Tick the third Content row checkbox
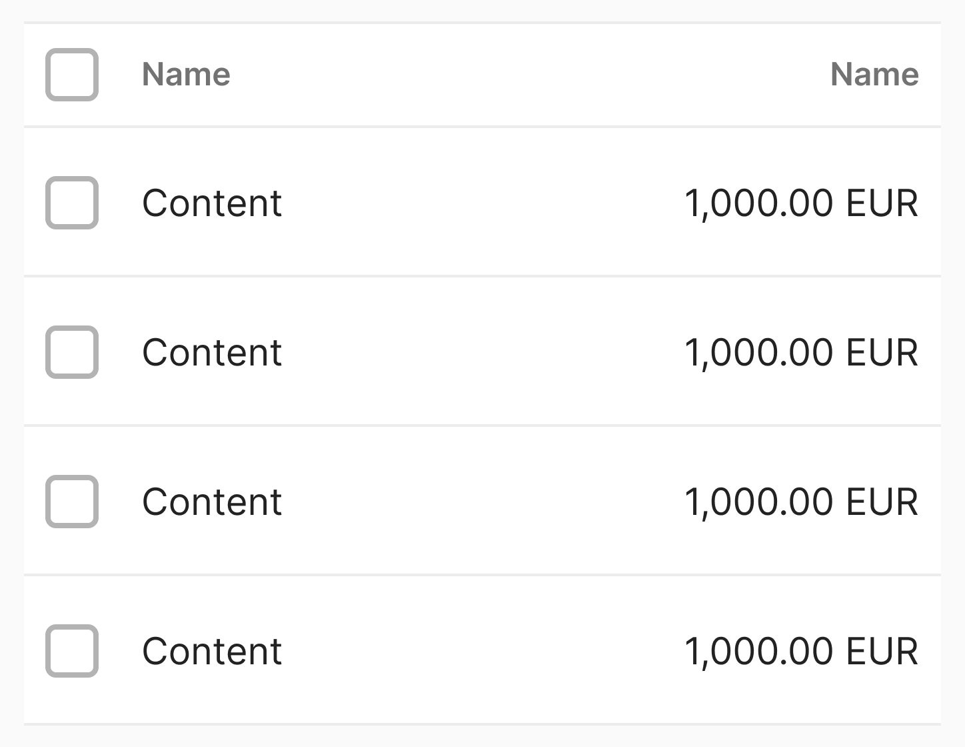 coord(72,502)
